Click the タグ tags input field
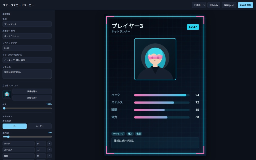Screen dimensions: 256x160 tap(27, 60)
